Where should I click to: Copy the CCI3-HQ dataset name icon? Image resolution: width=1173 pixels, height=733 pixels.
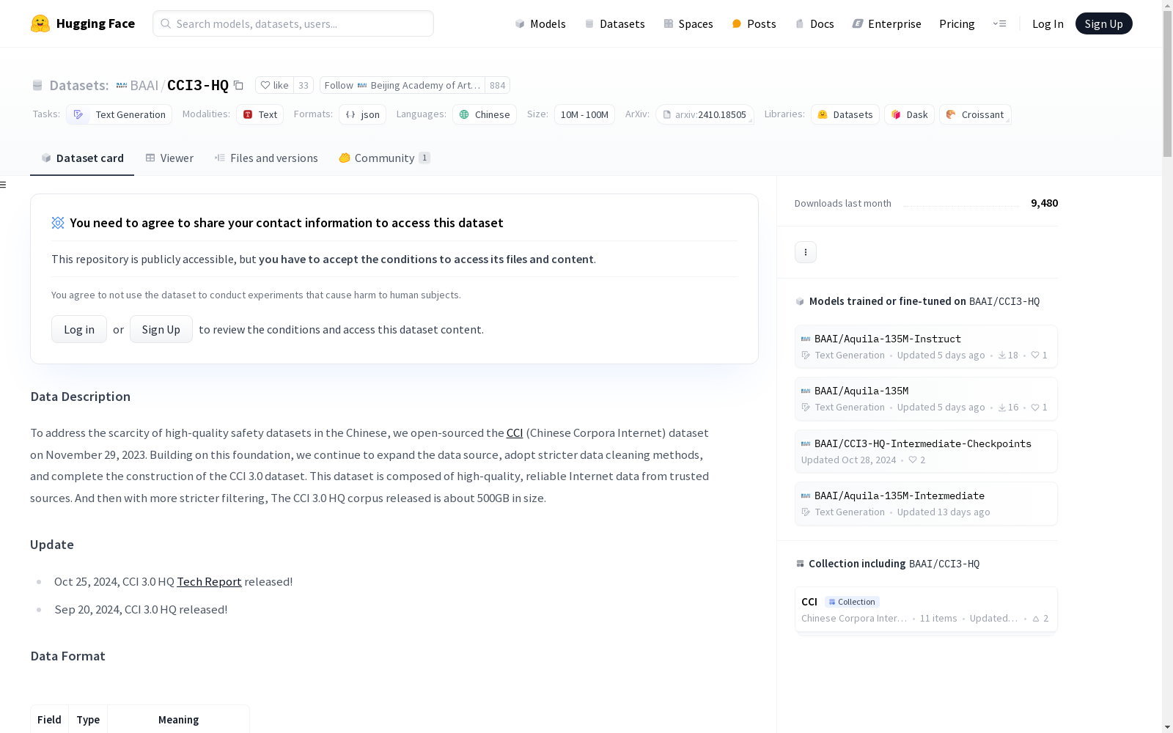point(238,85)
